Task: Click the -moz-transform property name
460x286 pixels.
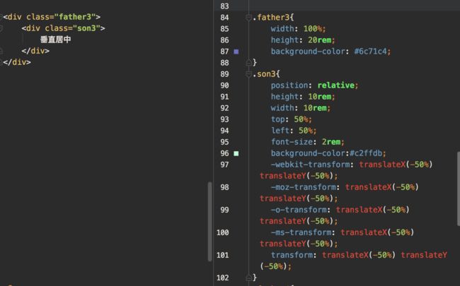Action: coord(303,187)
